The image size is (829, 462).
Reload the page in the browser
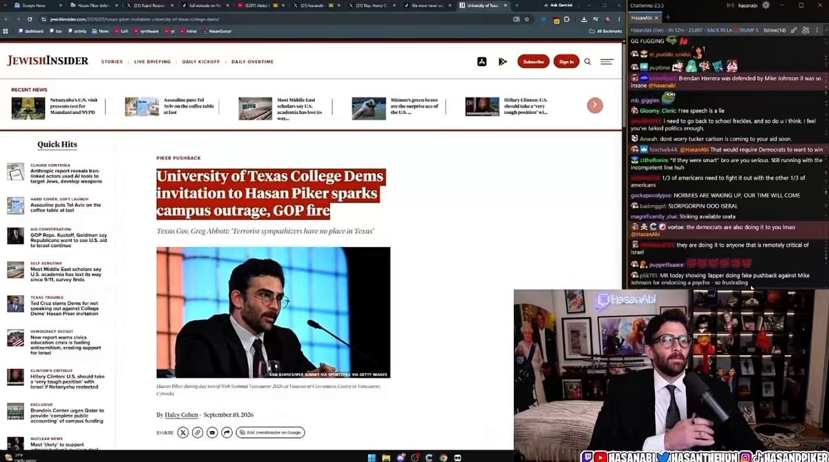point(30,19)
